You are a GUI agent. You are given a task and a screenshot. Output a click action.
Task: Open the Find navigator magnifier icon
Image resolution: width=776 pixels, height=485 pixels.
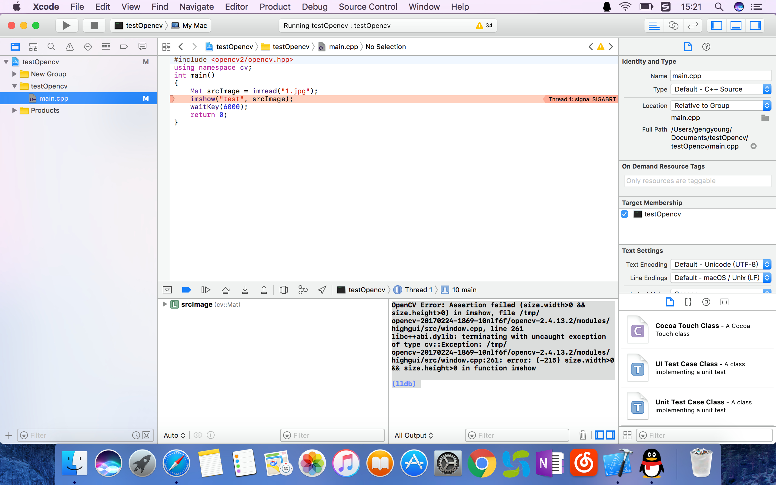51,47
